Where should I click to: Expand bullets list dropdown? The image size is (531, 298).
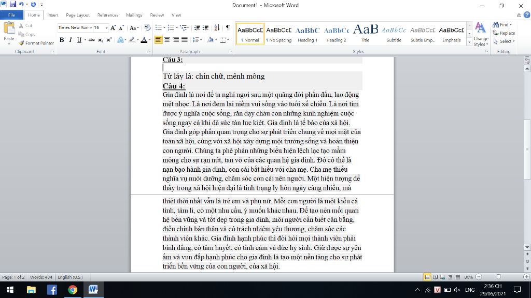click(x=164, y=28)
